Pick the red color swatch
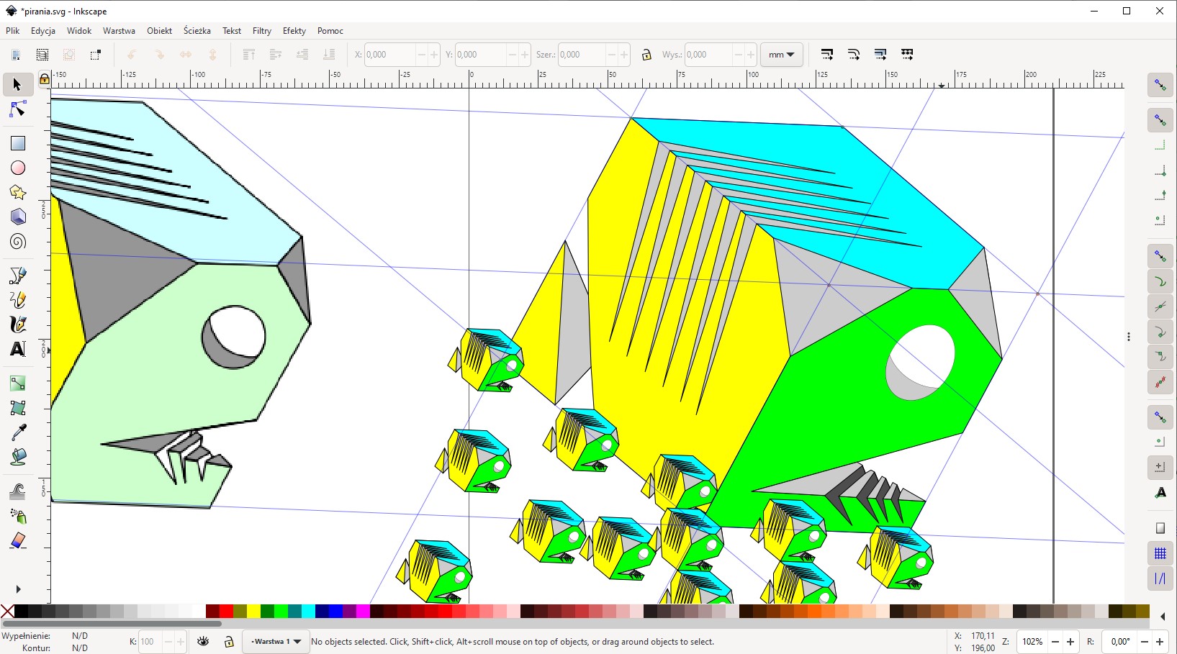The width and height of the screenshot is (1177, 654). point(226,612)
